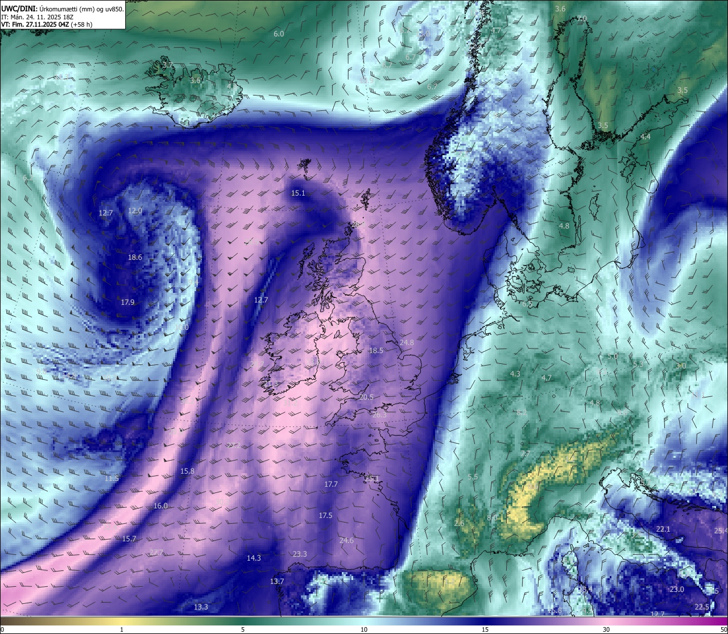Click the 'IT: Mán. 24. 11. 2025 18Z' line
The image size is (728, 634).
(x=37, y=17)
